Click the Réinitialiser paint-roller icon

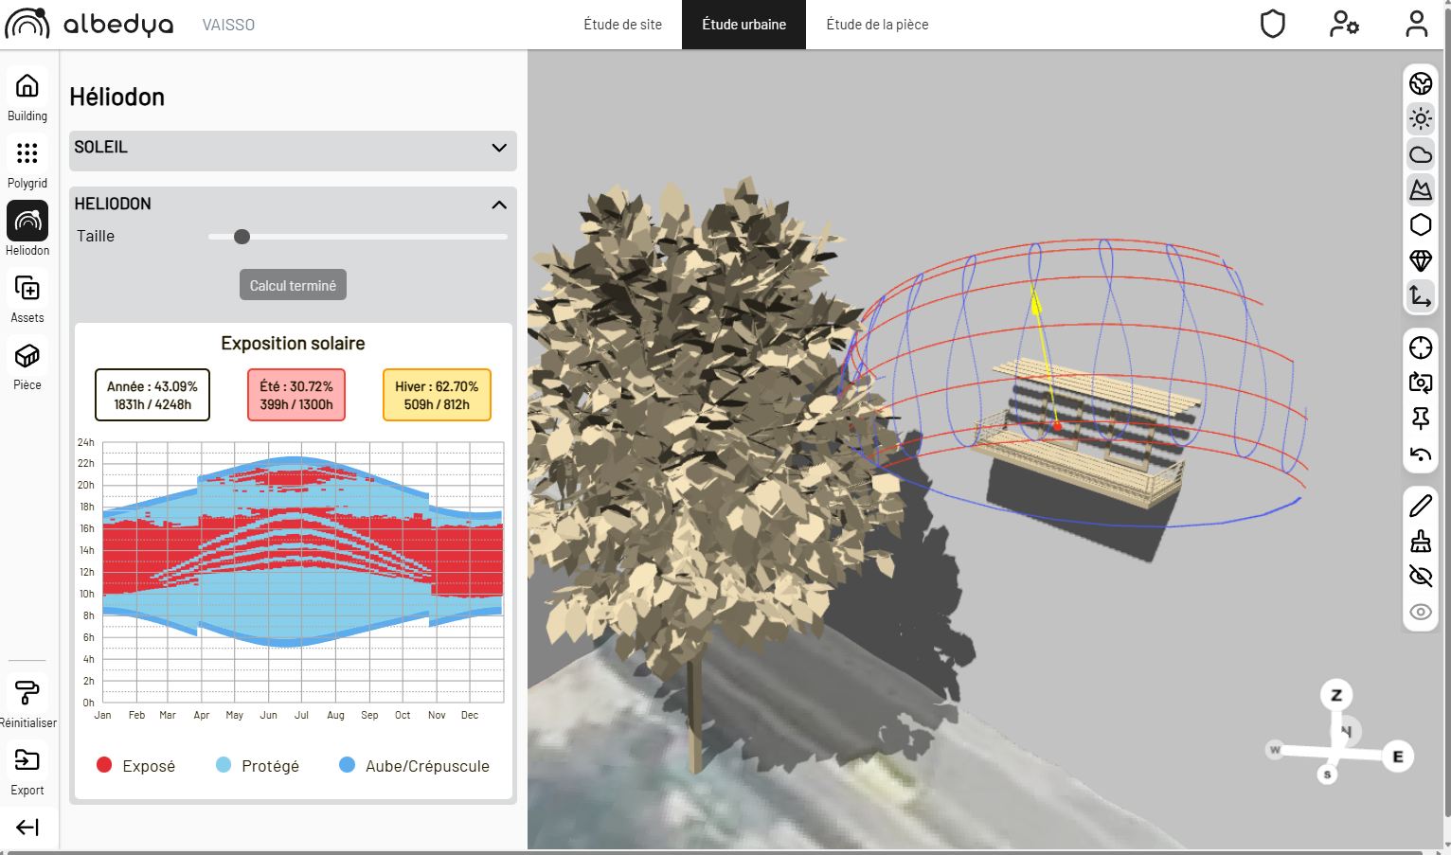[x=27, y=694]
